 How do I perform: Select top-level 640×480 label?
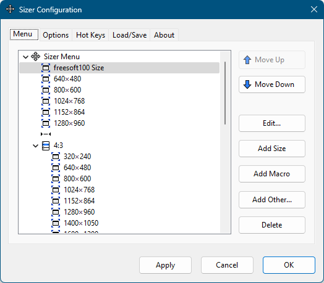67,79
